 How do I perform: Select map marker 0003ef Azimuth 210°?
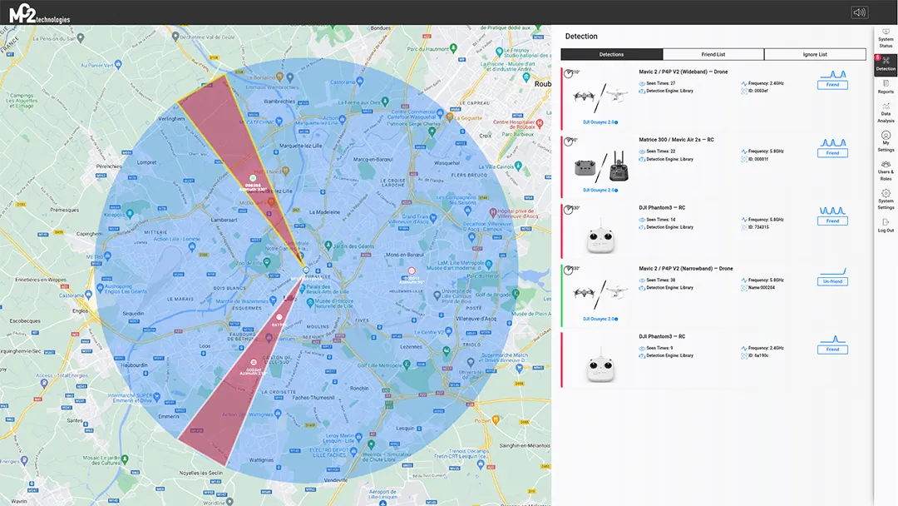254,362
